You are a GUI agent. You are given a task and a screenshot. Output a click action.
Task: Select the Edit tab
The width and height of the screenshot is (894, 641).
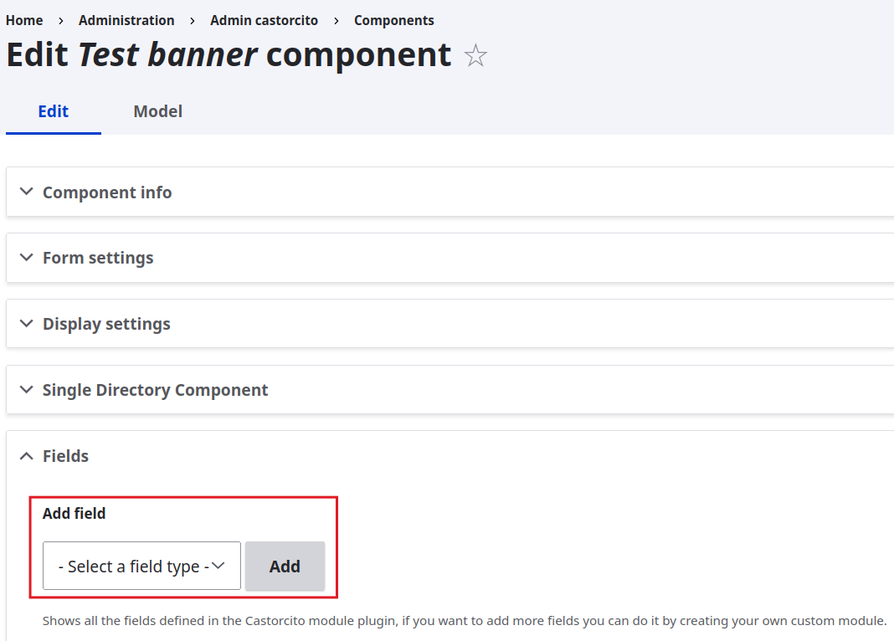point(54,111)
